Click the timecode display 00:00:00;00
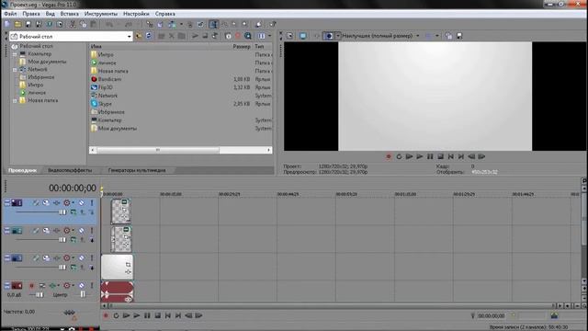This screenshot has width=588, height=331. tap(73, 188)
